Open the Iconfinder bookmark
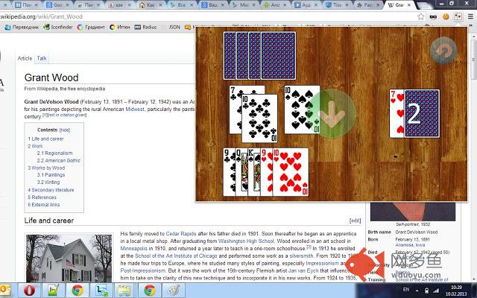 coord(58,27)
